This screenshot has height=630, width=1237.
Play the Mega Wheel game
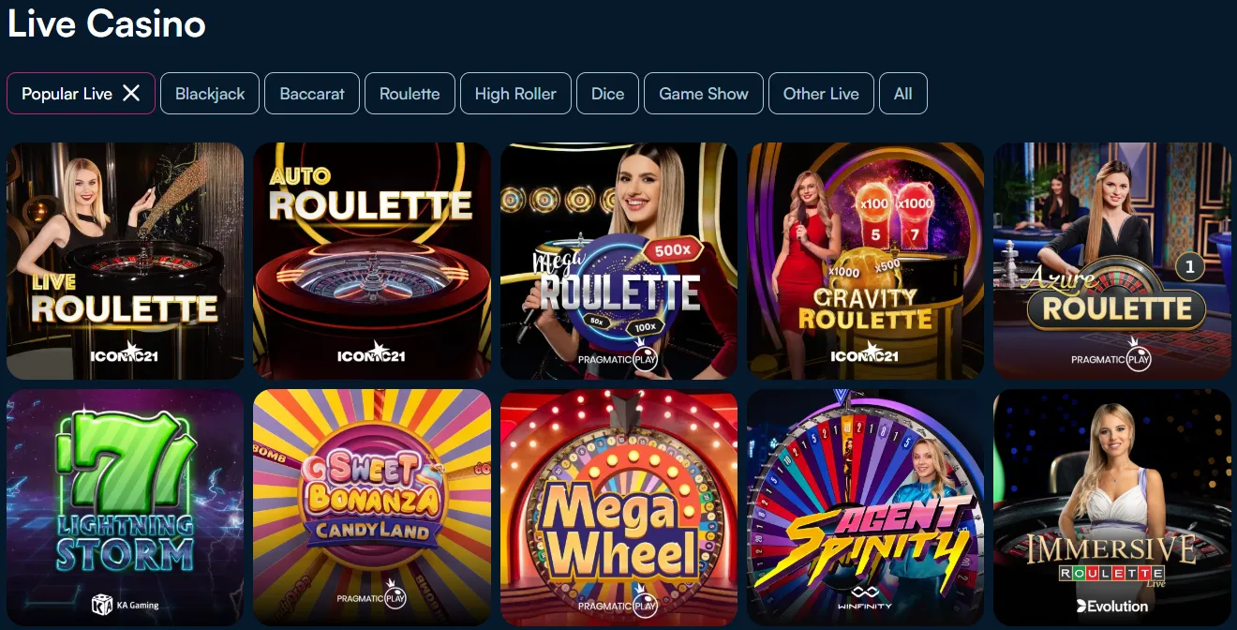(618, 507)
